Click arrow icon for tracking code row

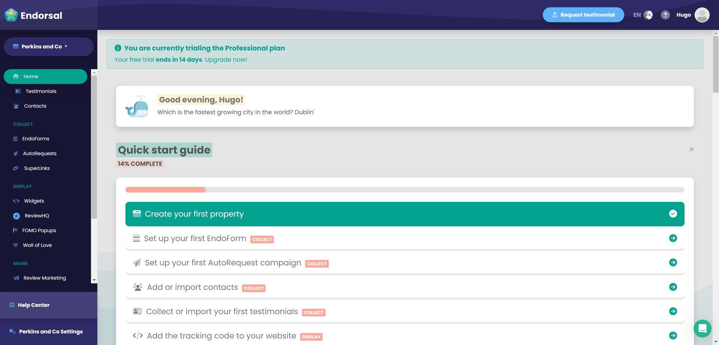[673, 335]
